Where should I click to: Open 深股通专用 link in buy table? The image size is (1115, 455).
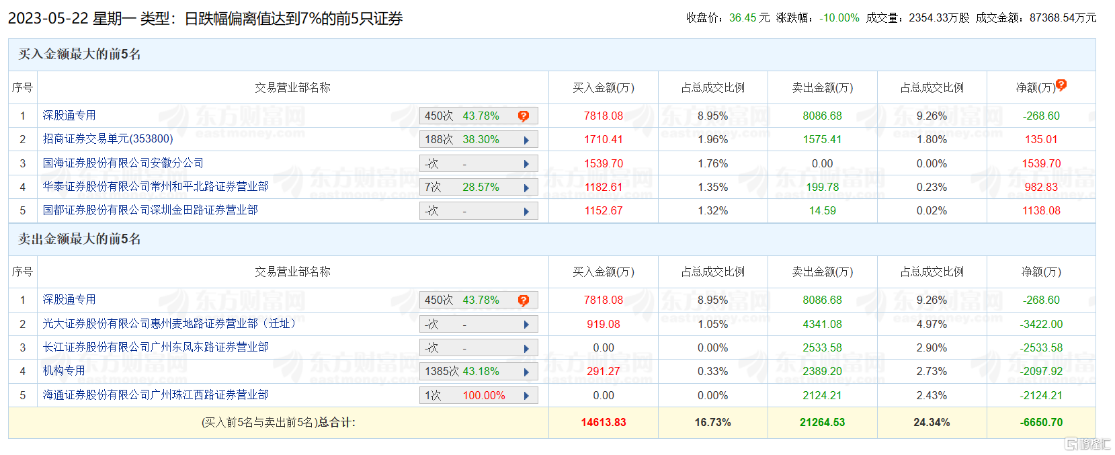click(69, 116)
